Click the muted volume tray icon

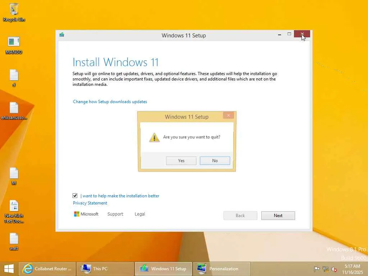click(x=334, y=269)
